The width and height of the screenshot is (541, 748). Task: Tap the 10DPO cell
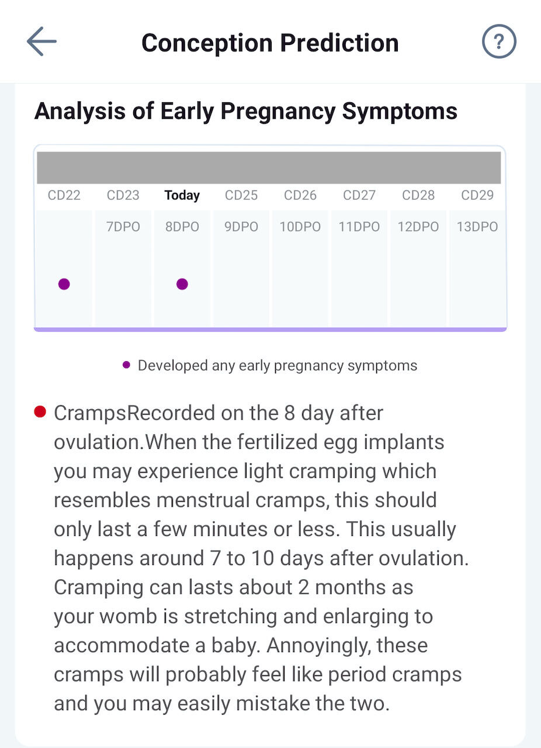pyautogui.click(x=300, y=227)
